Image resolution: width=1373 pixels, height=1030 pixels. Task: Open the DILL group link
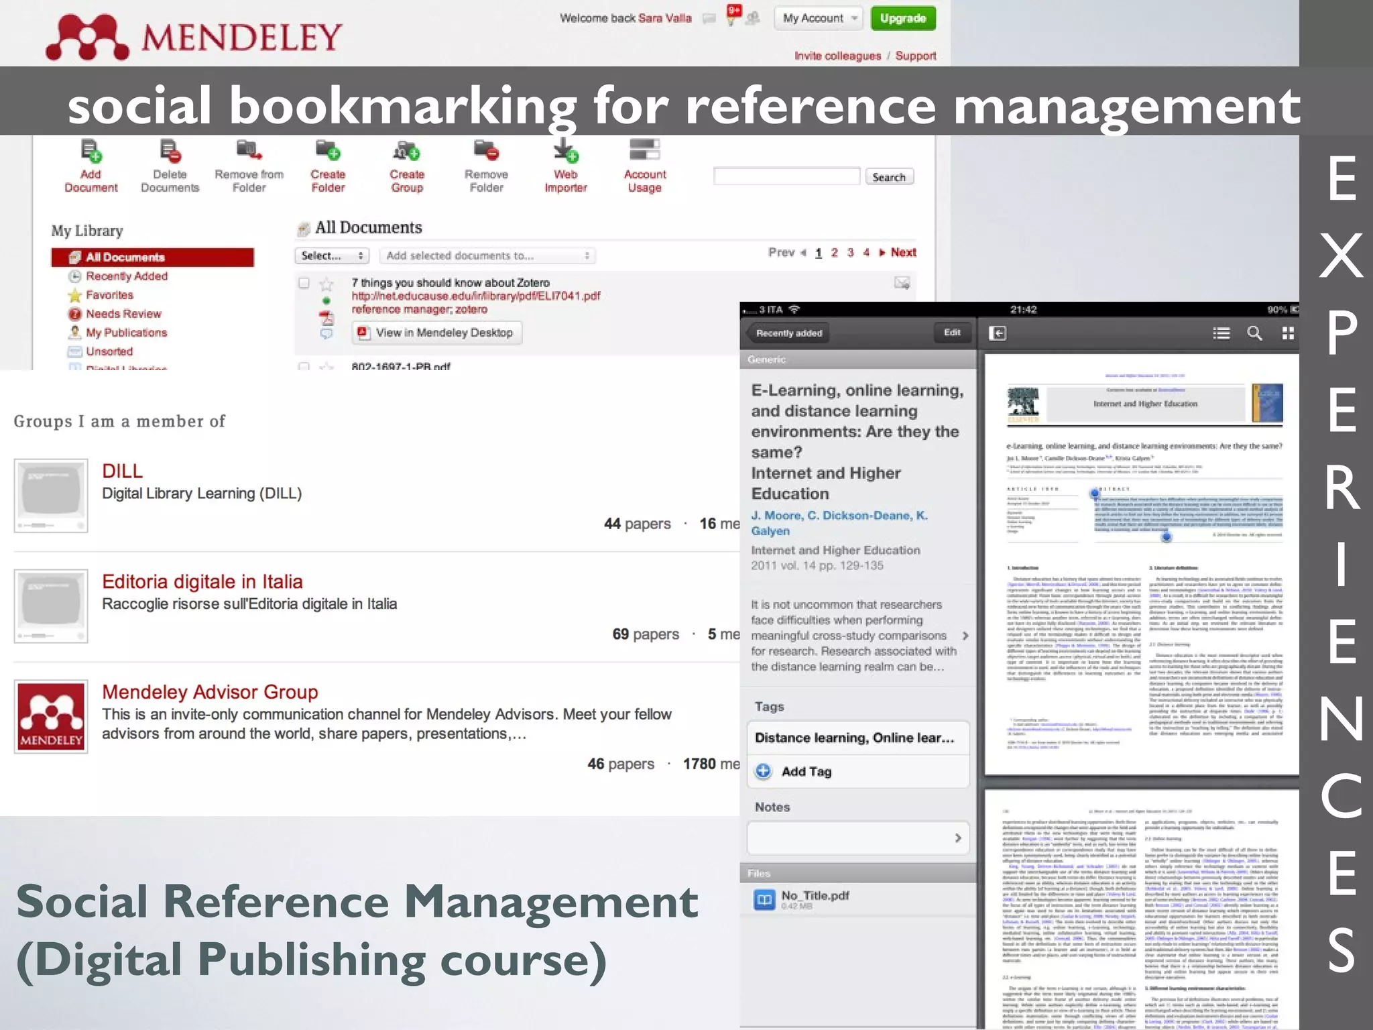click(x=122, y=471)
